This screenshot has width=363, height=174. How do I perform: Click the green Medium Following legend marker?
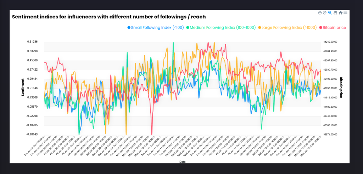188,28
